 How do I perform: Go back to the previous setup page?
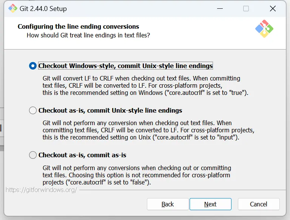167,204
